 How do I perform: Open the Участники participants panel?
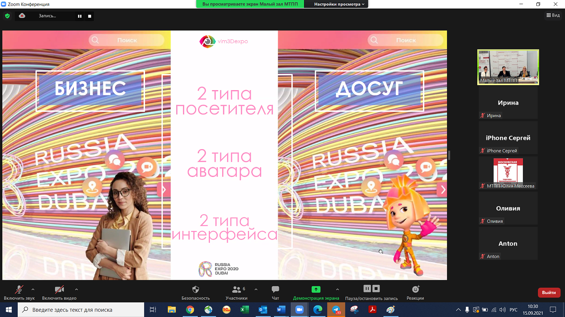(237, 293)
